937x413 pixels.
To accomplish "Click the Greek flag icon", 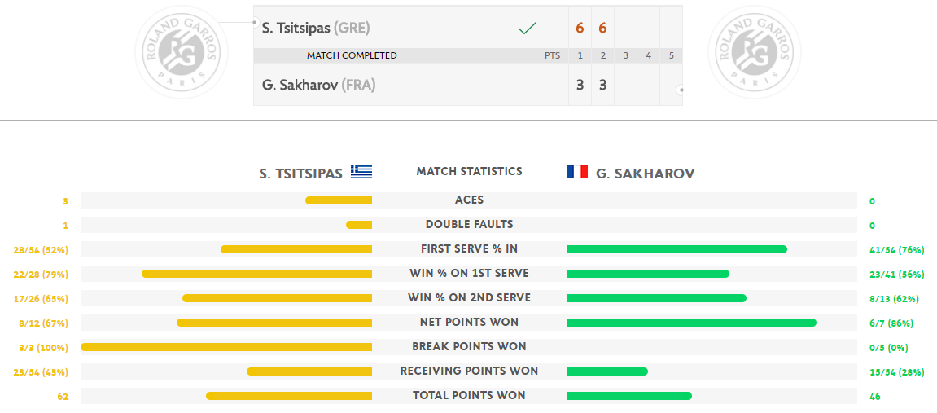I will pyautogui.click(x=361, y=172).
